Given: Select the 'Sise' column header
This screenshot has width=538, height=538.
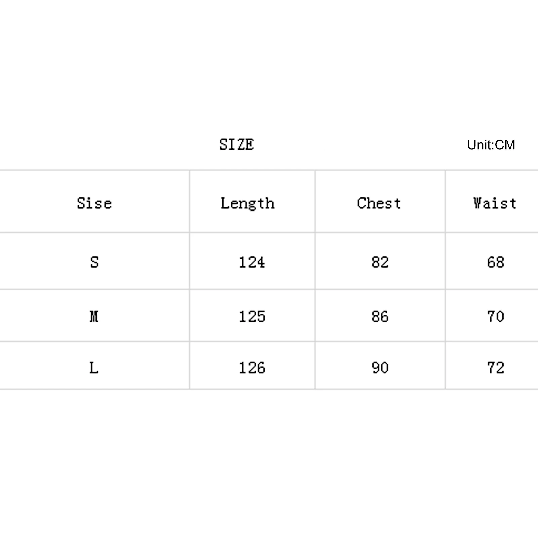Looking at the screenshot, I should 94,203.
